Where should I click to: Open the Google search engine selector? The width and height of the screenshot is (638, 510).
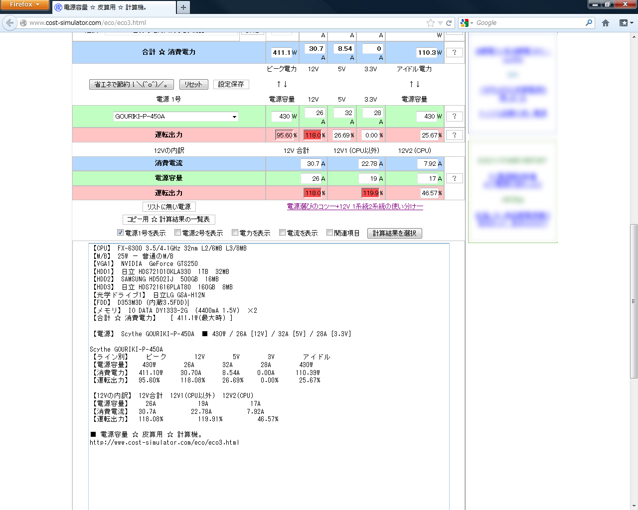[467, 23]
